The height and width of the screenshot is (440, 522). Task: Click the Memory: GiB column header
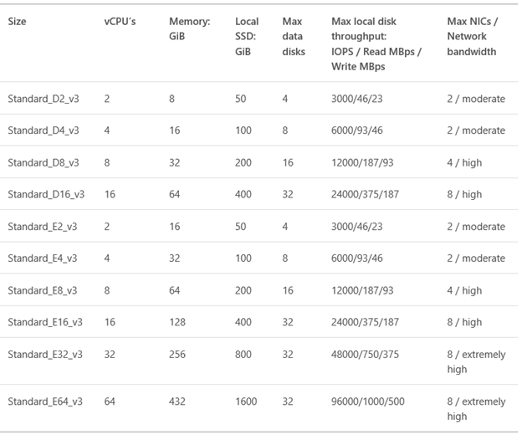189,29
